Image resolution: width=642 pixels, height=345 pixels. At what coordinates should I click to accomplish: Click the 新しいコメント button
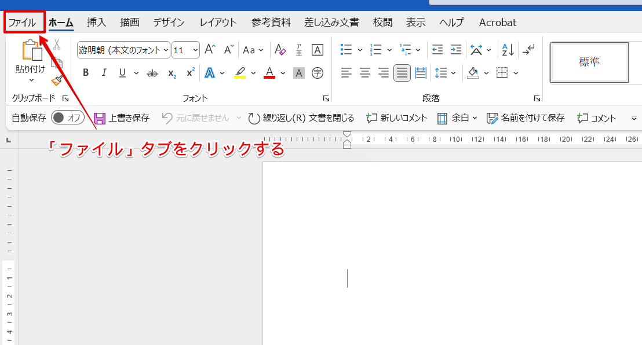click(396, 118)
